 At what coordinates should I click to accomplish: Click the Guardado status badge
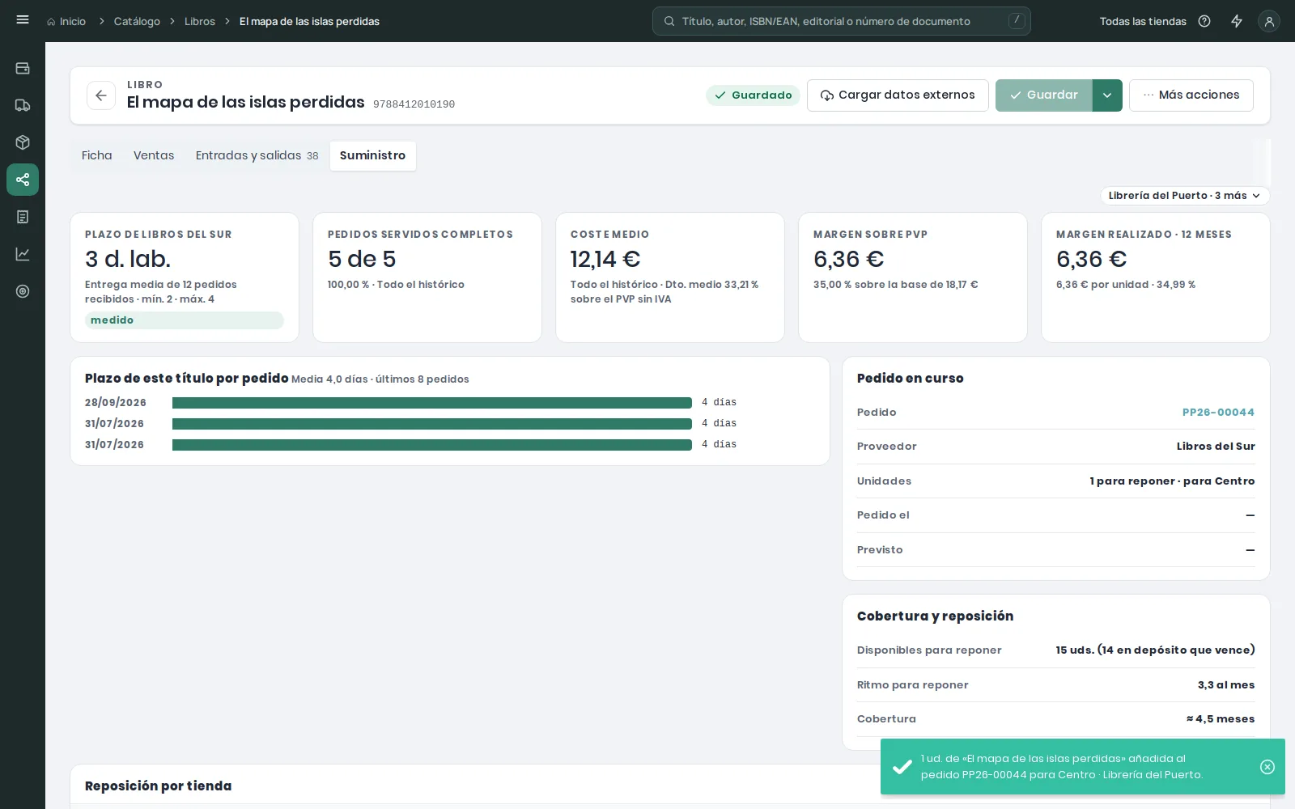pos(754,95)
